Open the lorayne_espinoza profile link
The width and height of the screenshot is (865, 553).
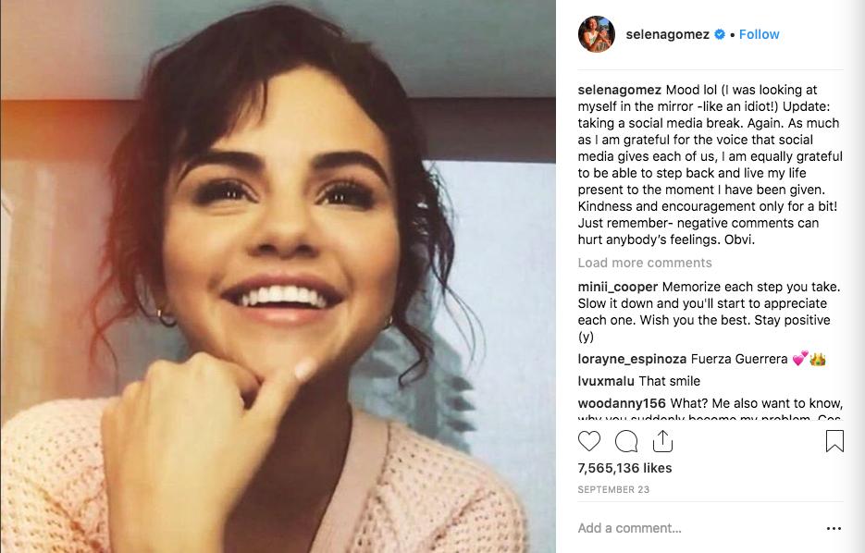[632, 359]
